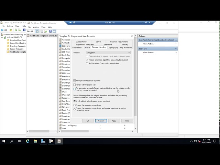Switch to Cryptography tab
The height and width of the screenshot is (165, 220).
pyautogui.click(x=113, y=47)
